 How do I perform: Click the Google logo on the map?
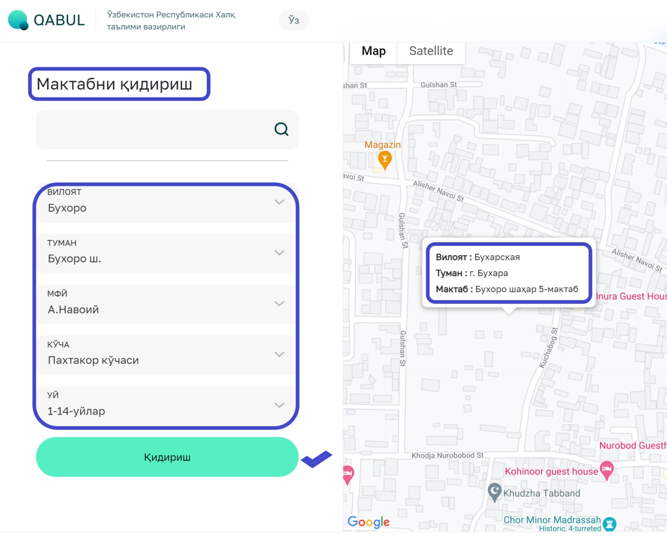[368, 522]
